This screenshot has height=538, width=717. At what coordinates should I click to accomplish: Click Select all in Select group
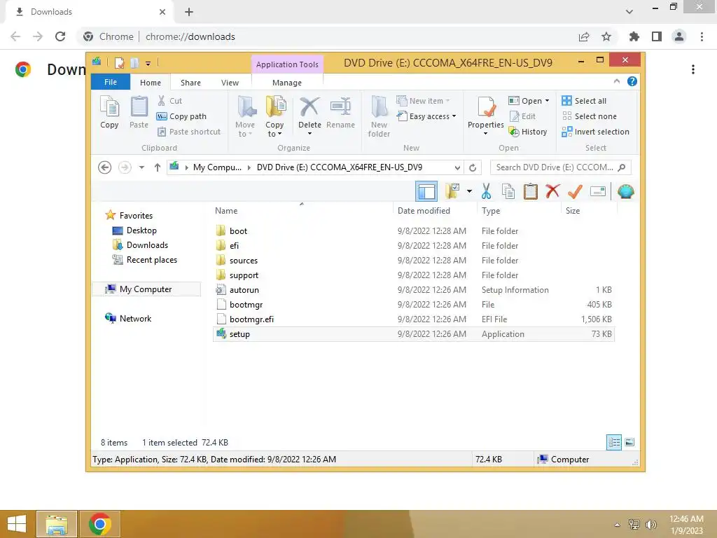coord(585,101)
